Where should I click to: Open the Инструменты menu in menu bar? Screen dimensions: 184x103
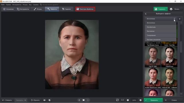coord(17,5)
